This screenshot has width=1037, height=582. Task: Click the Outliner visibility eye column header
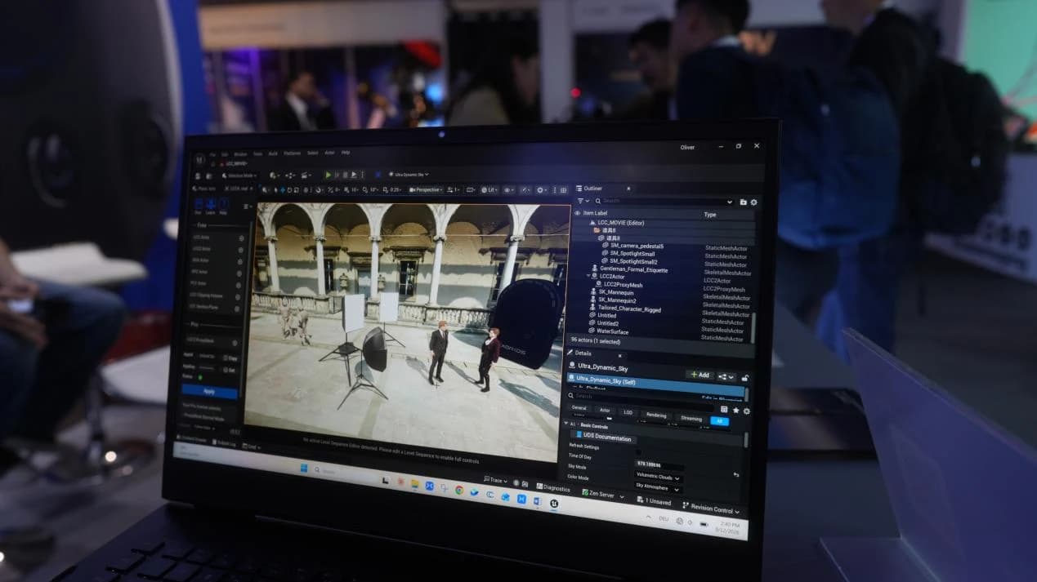[577, 213]
